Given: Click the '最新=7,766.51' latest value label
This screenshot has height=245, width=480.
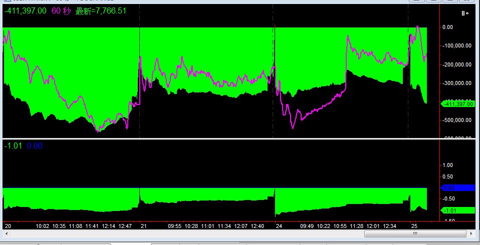Looking at the screenshot, I should (101, 11).
